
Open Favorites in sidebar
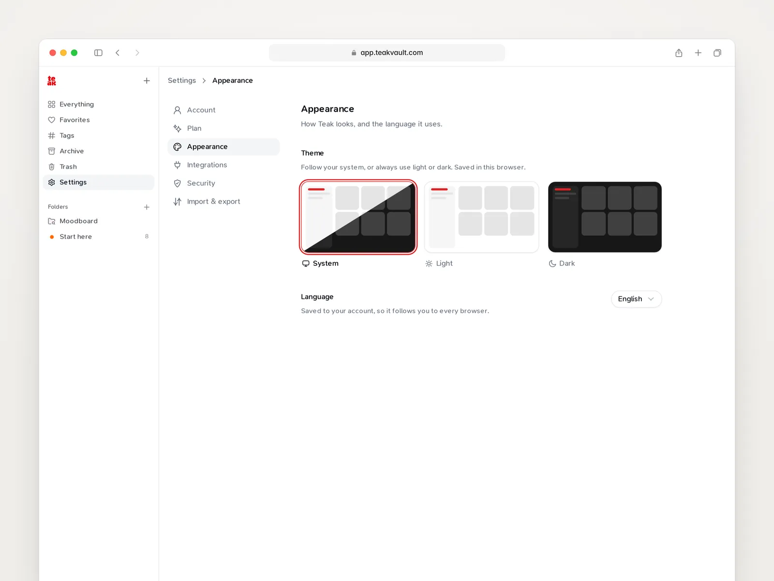pyautogui.click(x=99, y=120)
